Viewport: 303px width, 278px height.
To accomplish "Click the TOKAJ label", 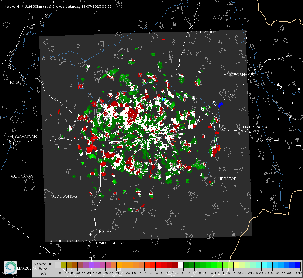I will [15, 82].
